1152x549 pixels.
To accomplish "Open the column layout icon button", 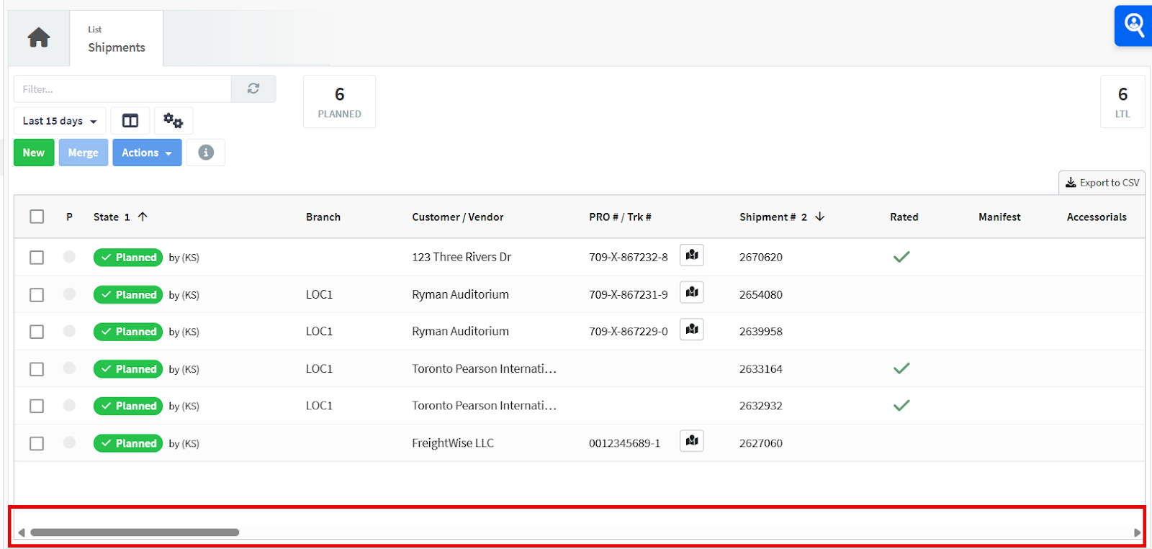I will tap(130, 121).
